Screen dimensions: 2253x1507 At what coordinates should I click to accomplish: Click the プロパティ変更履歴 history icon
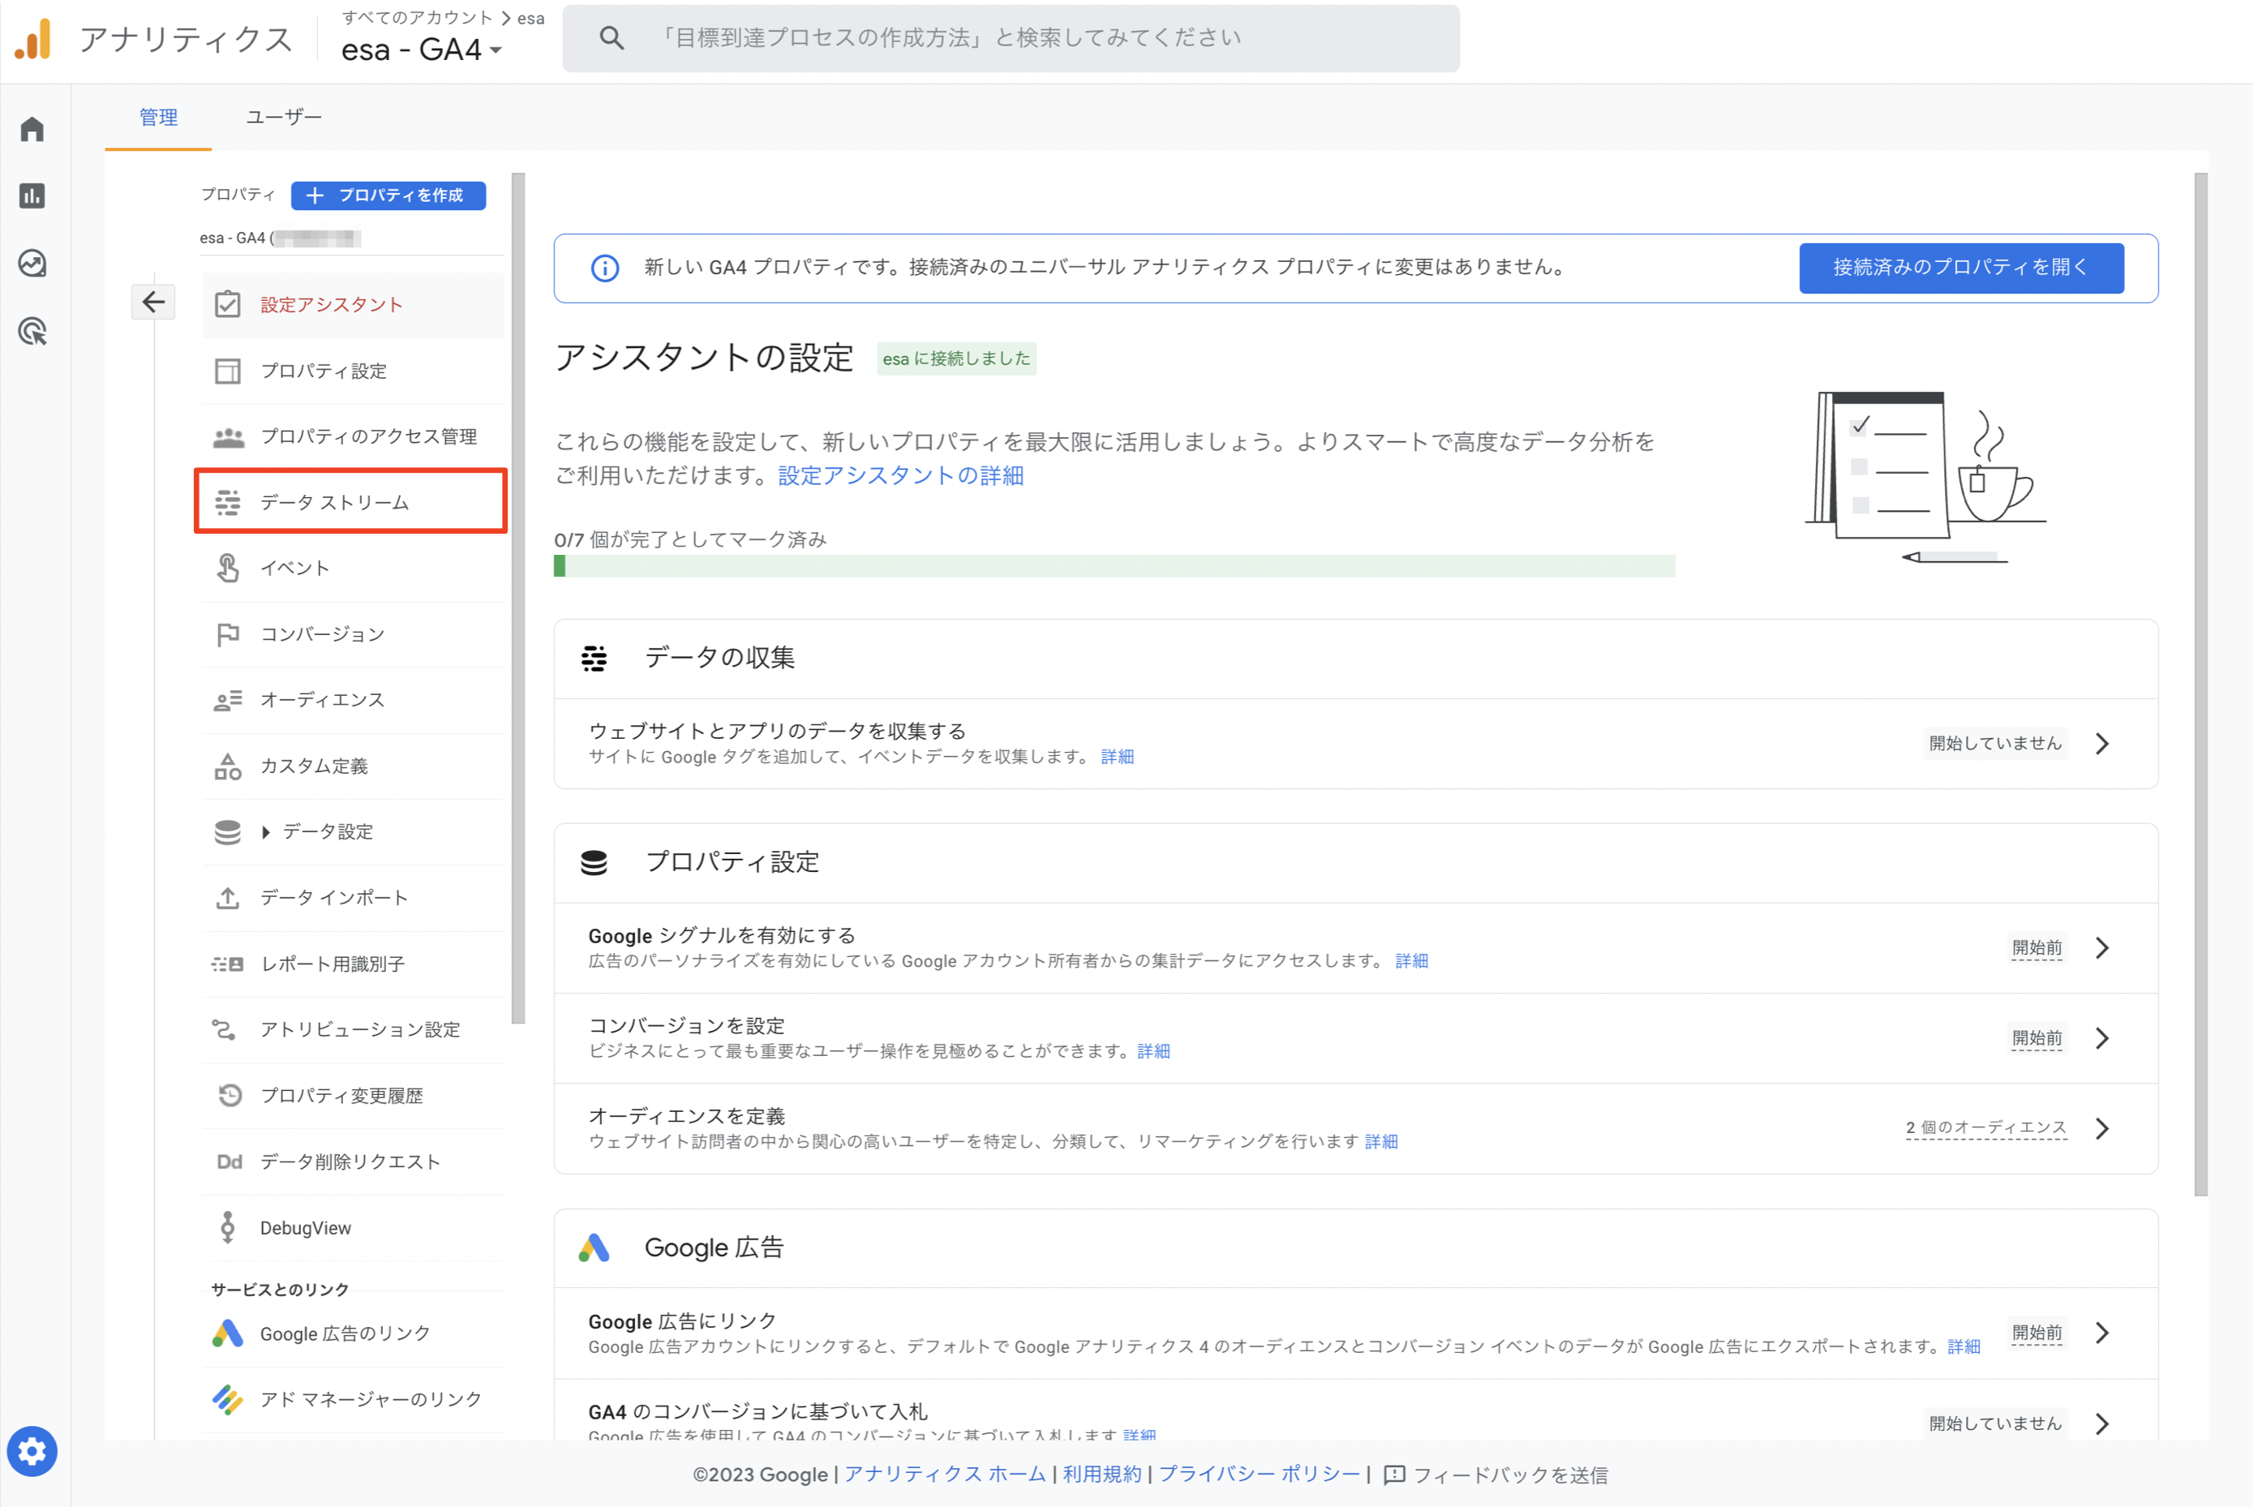[x=230, y=1096]
